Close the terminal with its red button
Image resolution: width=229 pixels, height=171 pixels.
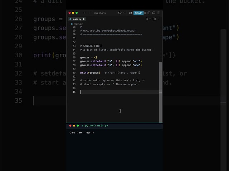pyautogui.click(x=70, y=126)
